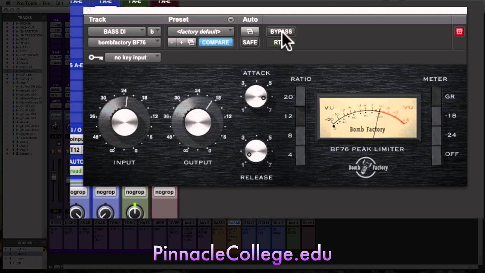Click the ATTACK knob
Image resolution: width=485 pixels, height=273 pixels.
click(256, 96)
